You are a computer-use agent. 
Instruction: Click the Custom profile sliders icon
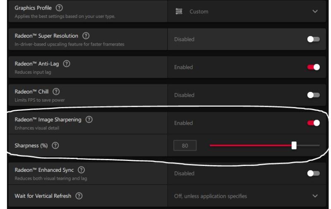tap(179, 12)
